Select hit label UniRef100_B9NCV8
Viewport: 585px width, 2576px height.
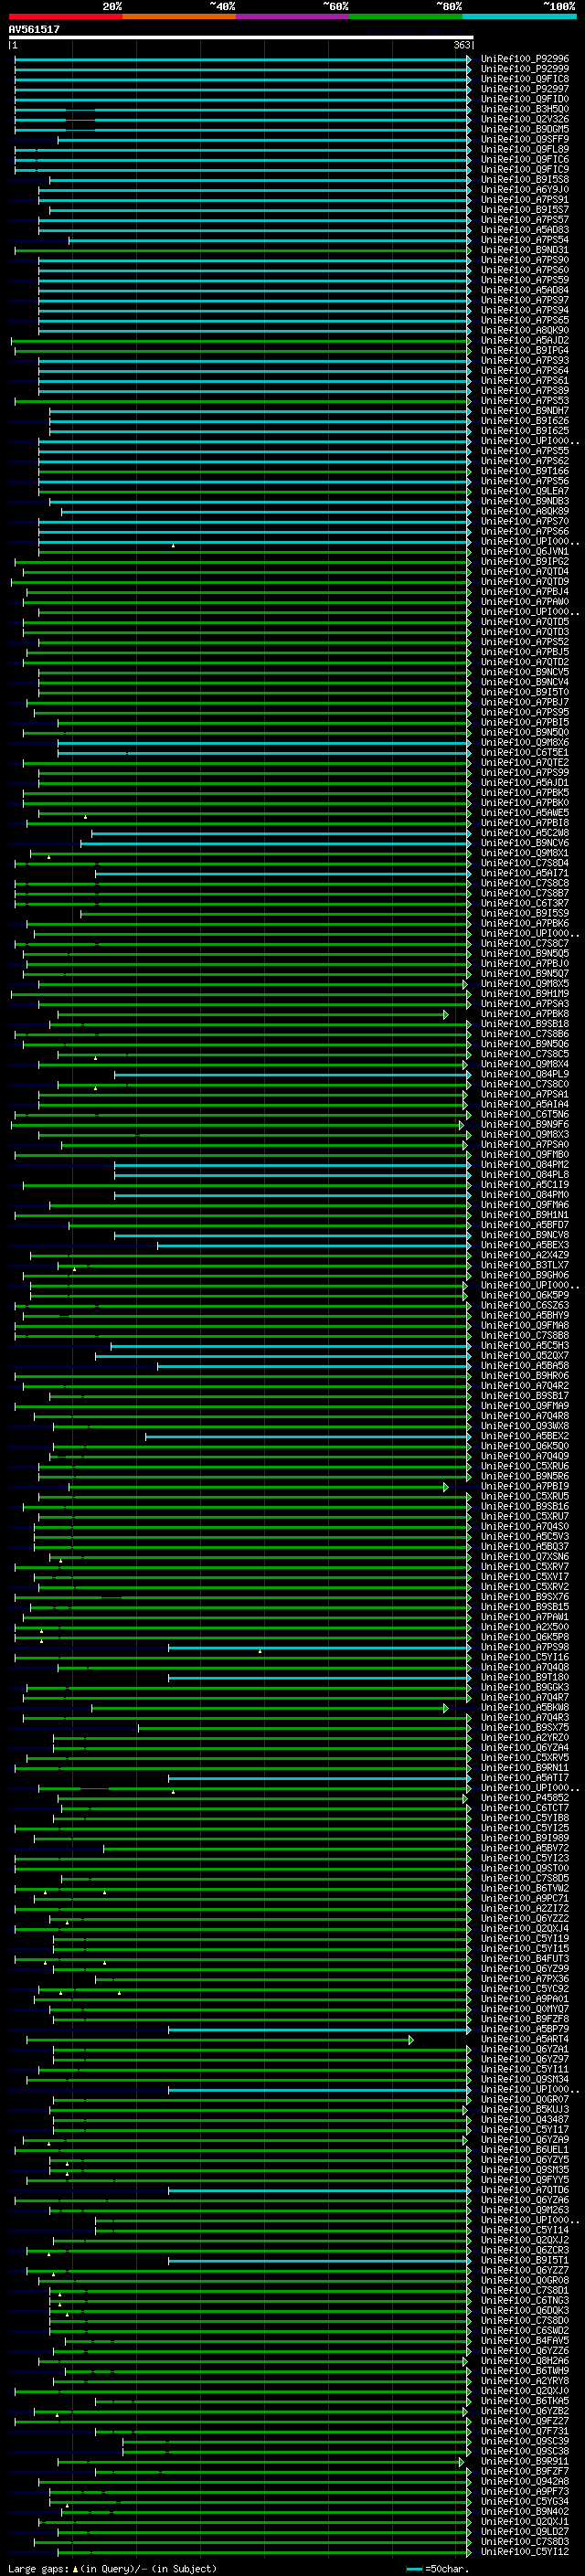(525, 1236)
